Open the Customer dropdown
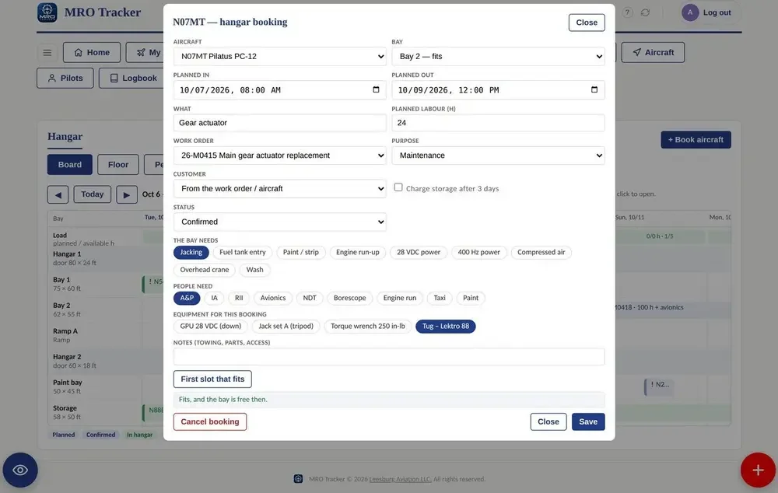The height and width of the screenshot is (493, 778). point(280,189)
